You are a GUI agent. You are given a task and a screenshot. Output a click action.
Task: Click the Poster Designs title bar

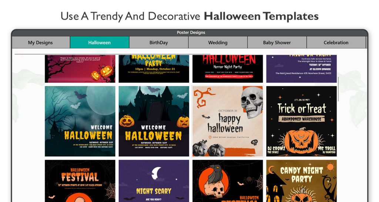[x=191, y=33]
